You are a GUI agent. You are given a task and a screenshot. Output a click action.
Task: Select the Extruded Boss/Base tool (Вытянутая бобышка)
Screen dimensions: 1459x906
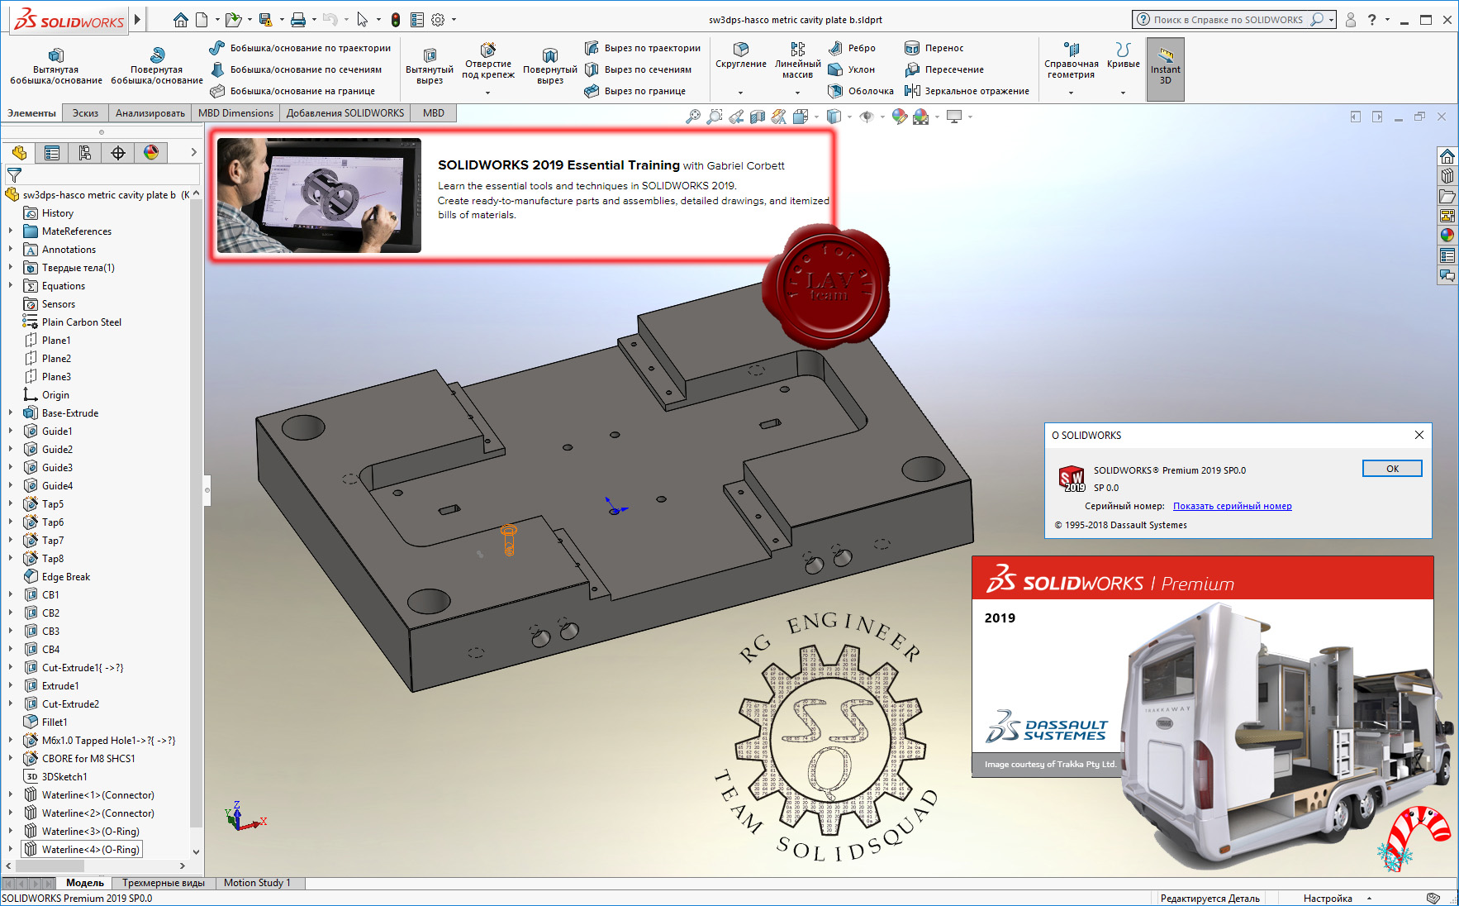point(56,66)
